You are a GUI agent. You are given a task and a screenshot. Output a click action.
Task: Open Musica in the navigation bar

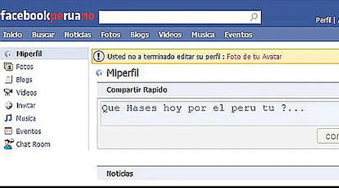tap(203, 35)
